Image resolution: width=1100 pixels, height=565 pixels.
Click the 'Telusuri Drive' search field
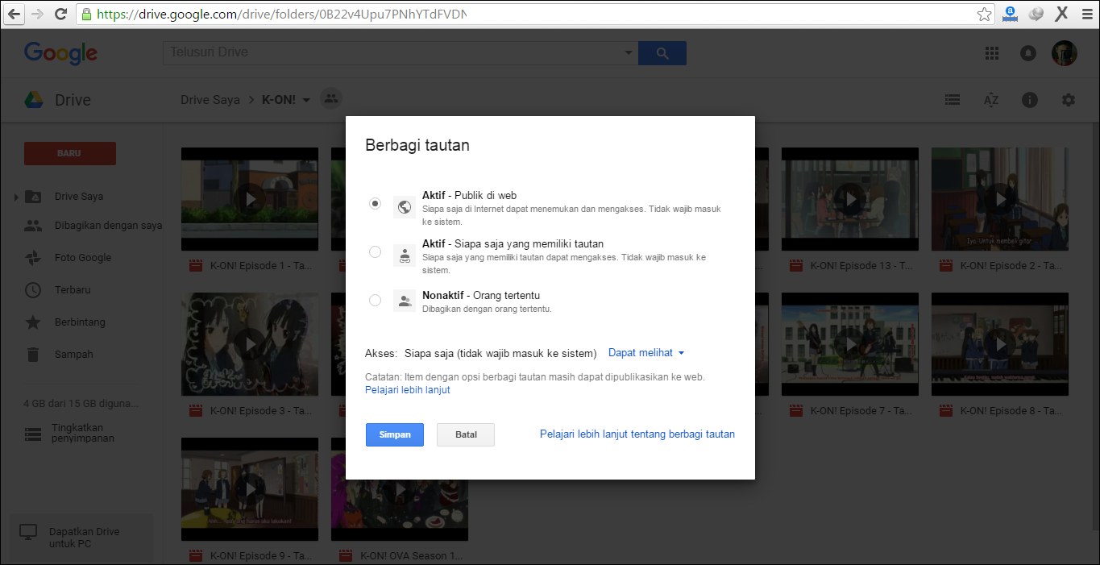point(395,53)
